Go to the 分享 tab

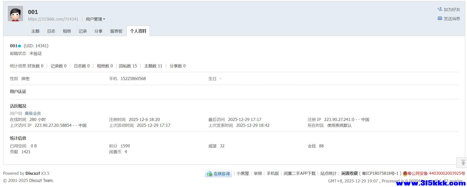pos(98,31)
